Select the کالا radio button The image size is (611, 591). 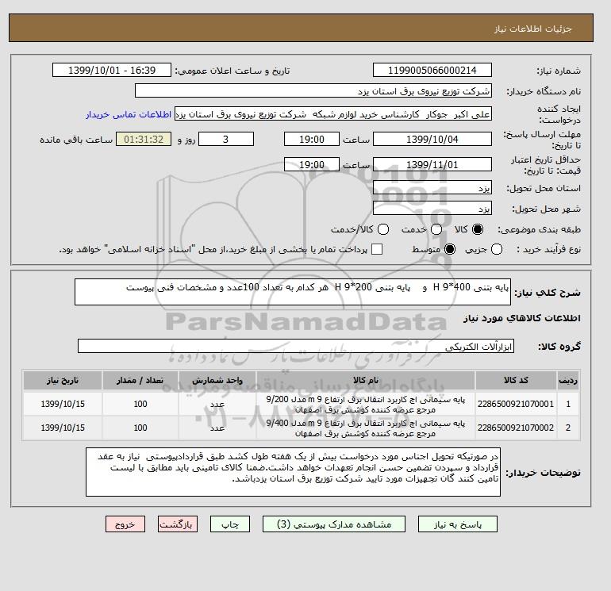(x=478, y=229)
